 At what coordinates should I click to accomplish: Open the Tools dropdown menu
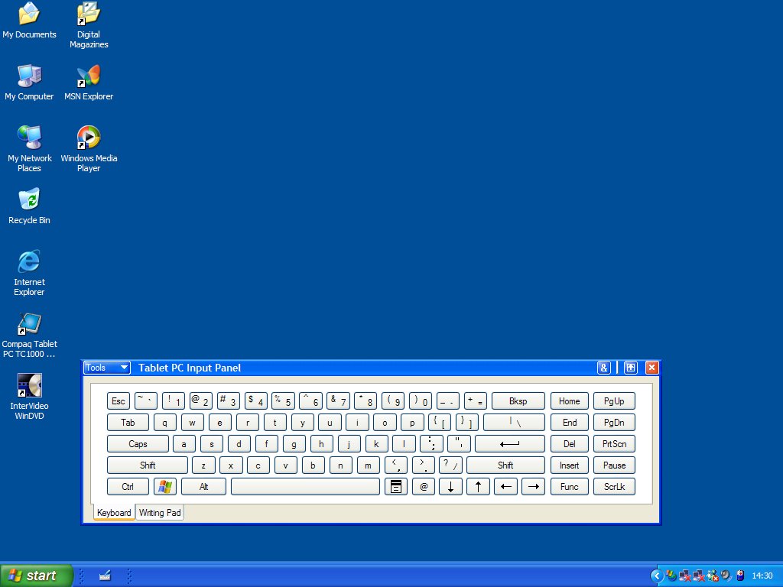pos(107,368)
